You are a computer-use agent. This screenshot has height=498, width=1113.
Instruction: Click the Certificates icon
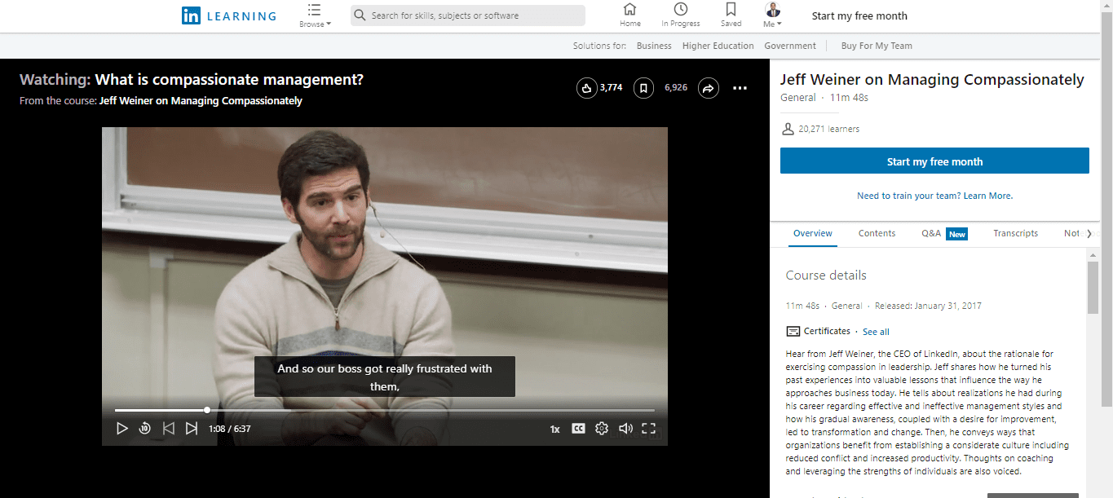click(793, 332)
